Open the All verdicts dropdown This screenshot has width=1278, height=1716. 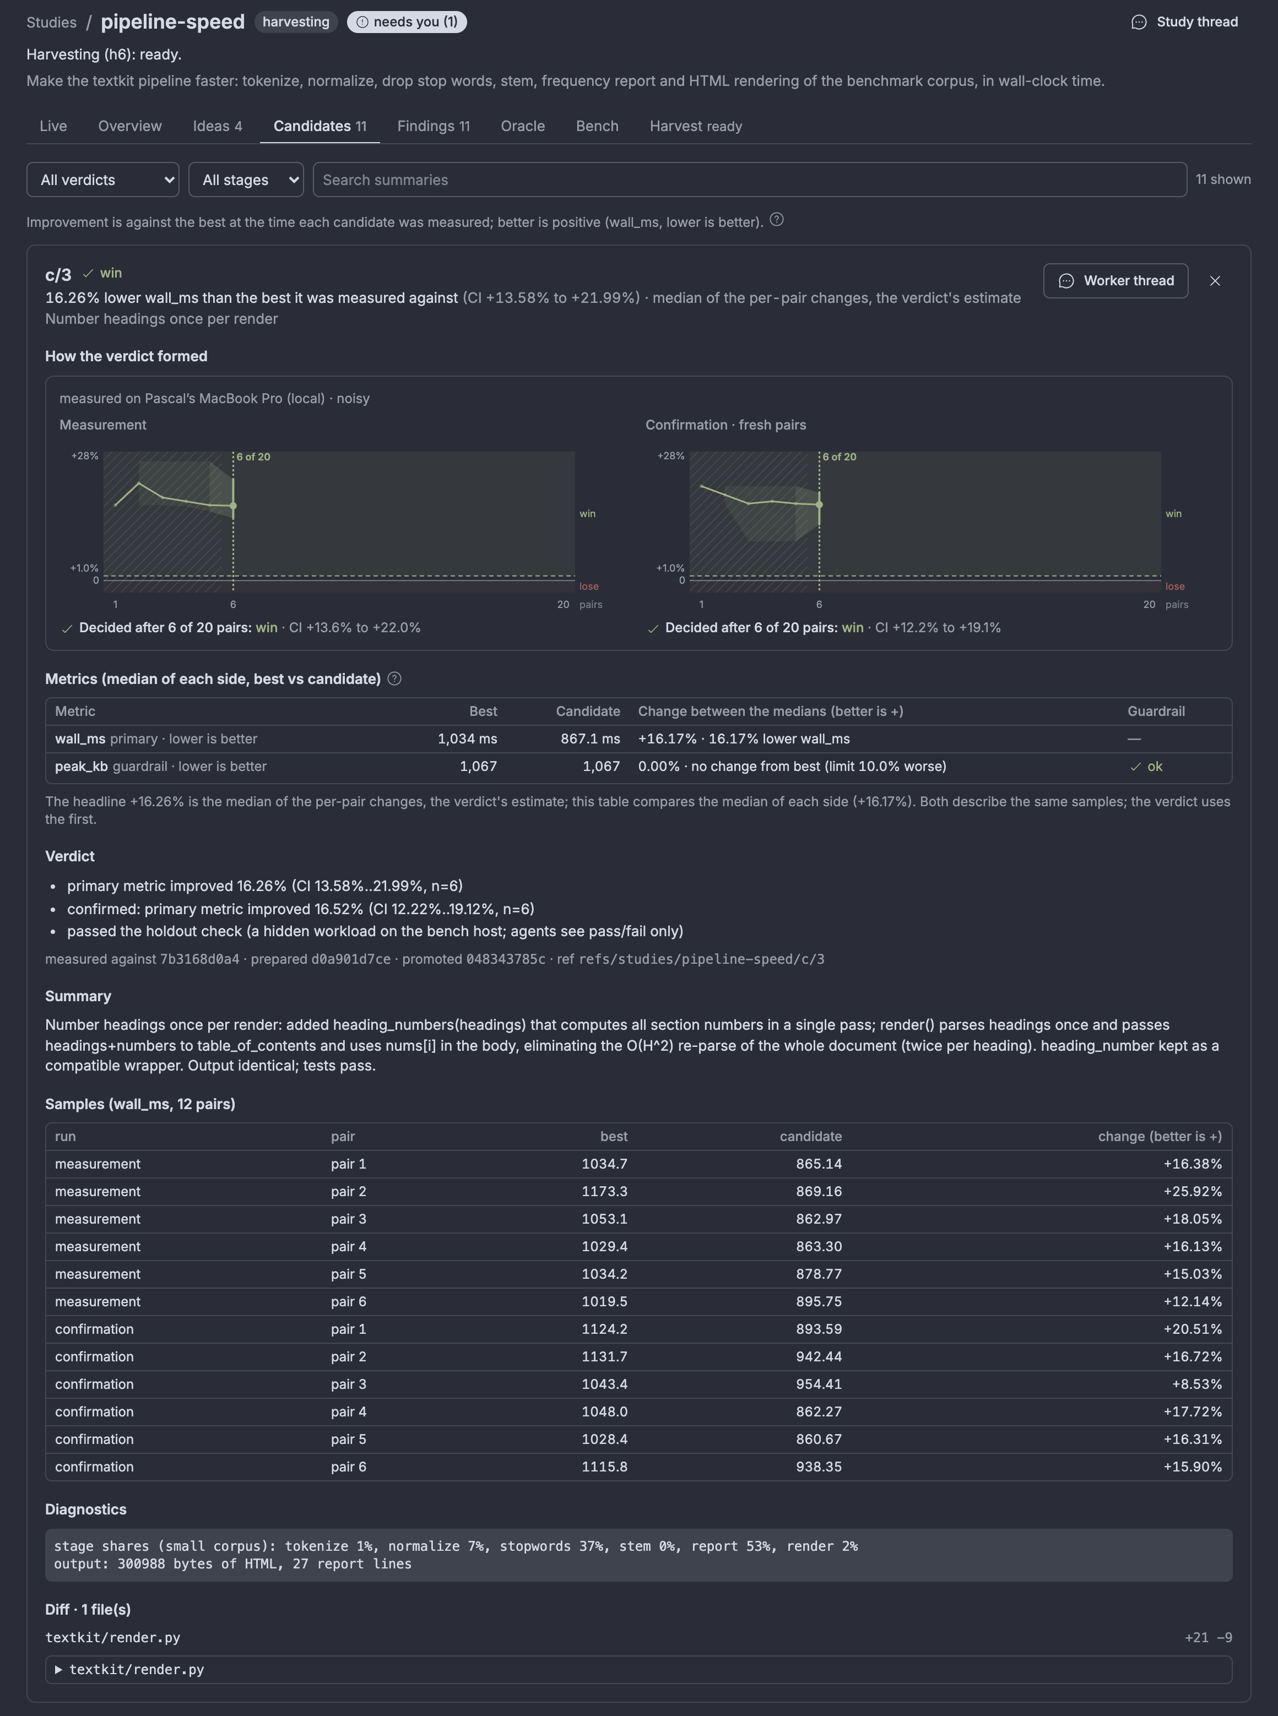(x=103, y=180)
